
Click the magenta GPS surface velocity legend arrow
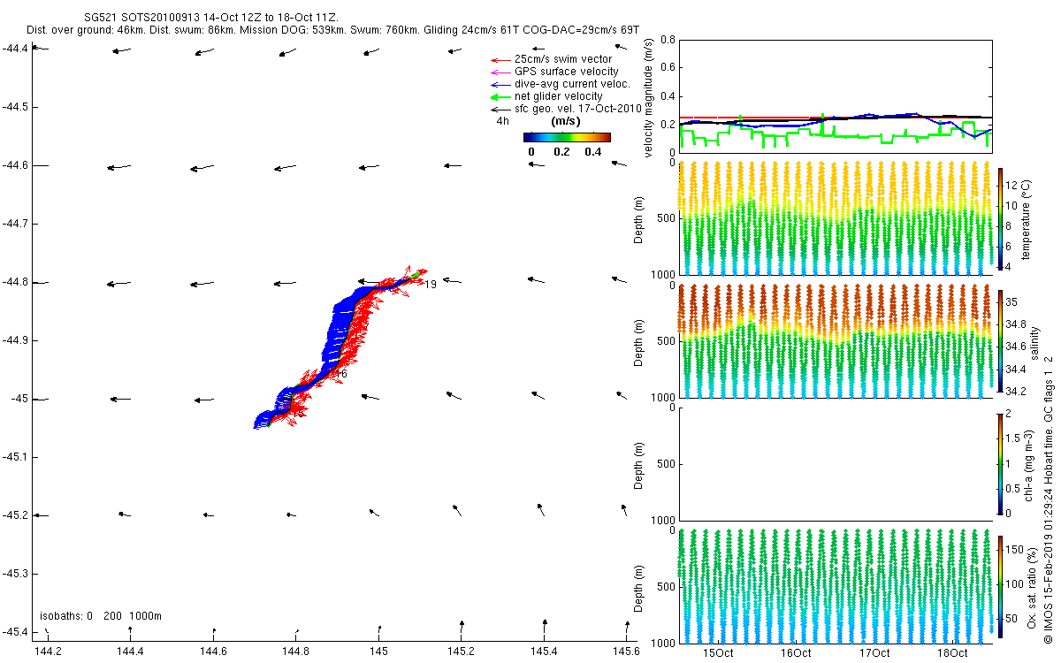coord(500,72)
